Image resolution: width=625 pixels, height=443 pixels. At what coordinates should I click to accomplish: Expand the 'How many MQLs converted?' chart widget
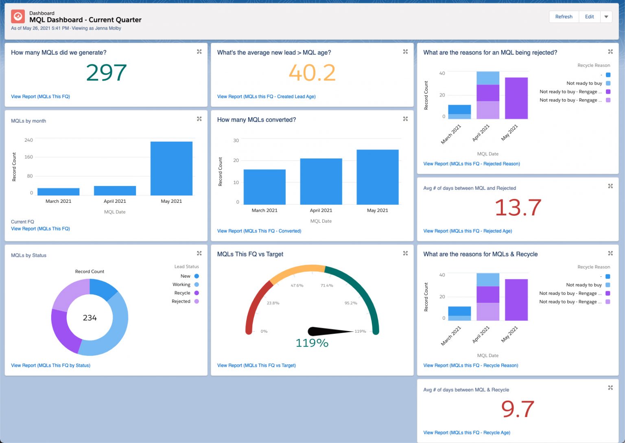point(405,118)
